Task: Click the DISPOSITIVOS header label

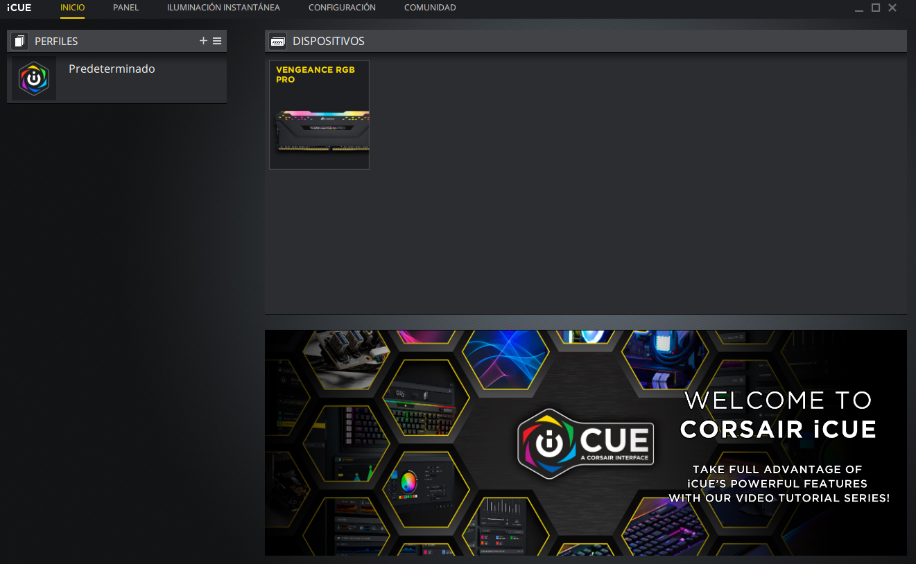Action: pyautogui.click(x=329, y=42)
